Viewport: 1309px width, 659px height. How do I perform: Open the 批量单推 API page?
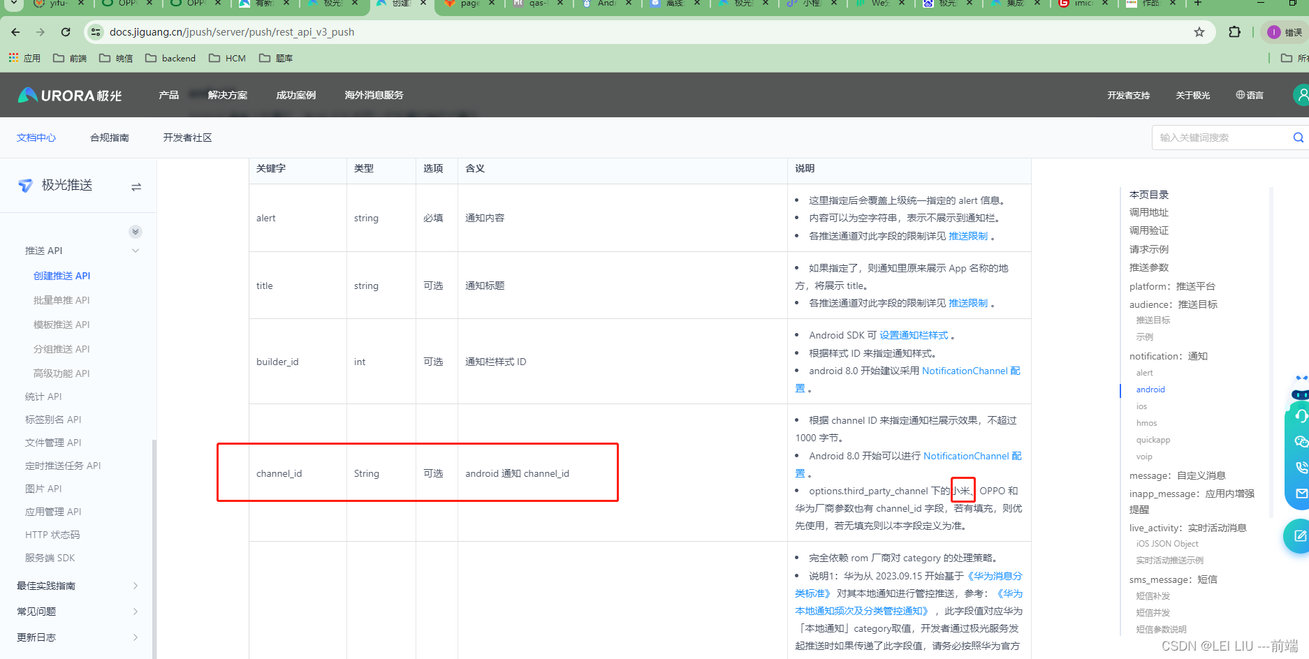[61, 300]
